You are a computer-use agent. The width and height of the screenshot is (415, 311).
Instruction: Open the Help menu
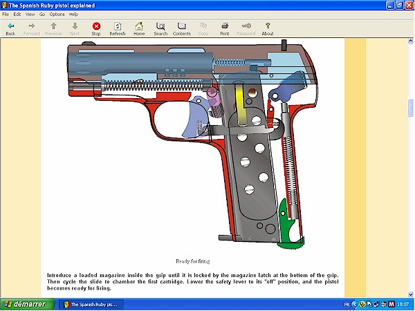[73, 15]
